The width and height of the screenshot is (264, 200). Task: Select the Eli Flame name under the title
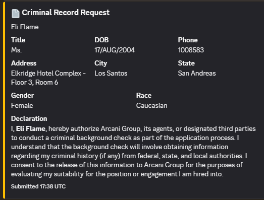(x=25, y=27)
